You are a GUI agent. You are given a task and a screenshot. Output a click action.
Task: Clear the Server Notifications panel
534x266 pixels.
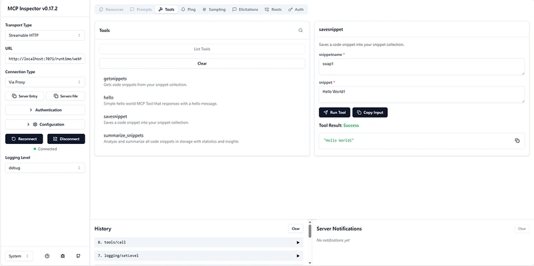(522, 229)
